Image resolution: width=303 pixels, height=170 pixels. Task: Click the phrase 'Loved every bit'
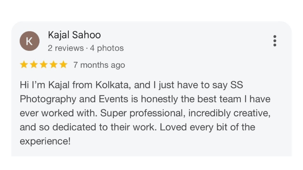point(187,127)
